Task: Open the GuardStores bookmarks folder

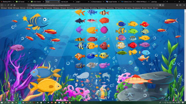Action: [79, 8]
